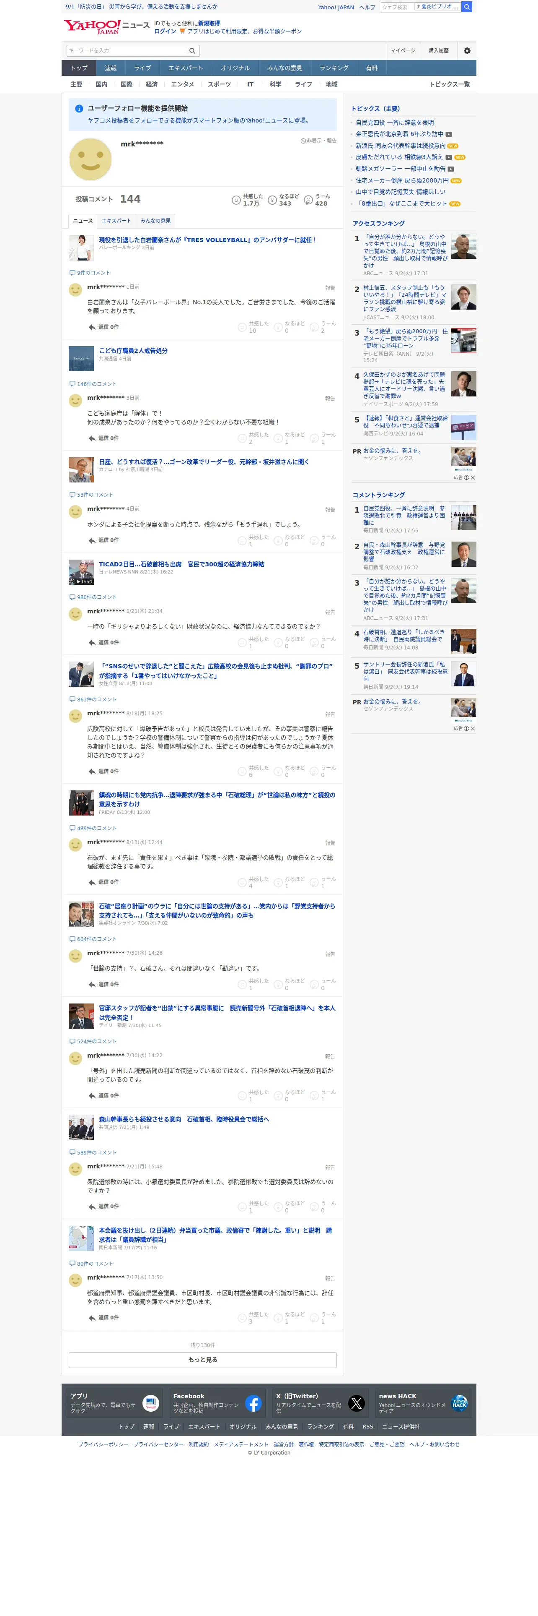Open the 有料 tab in the navigation bar
The height and width of the screenshot is (1616, 538).
coord(372,68)
